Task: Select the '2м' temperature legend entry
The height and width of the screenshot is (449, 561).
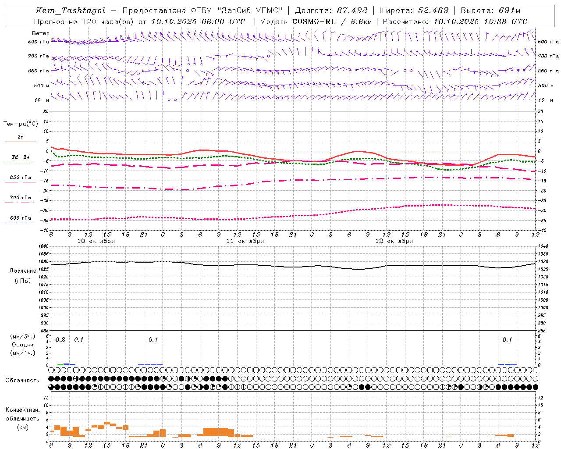Action: coord(21,137)
